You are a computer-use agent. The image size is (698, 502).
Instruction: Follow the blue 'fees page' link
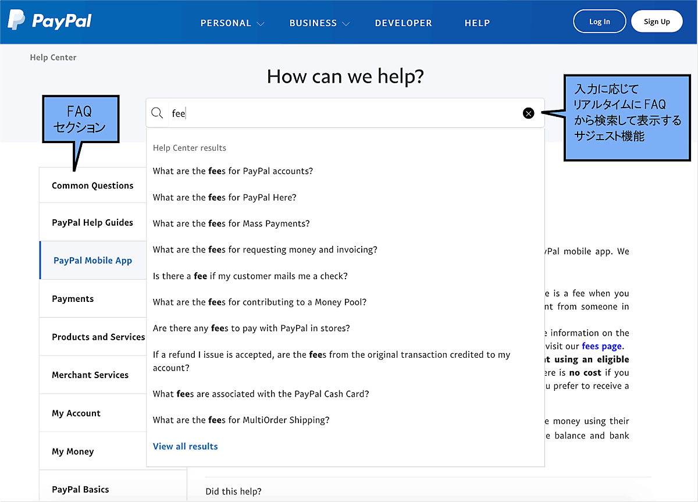point(602,346)
